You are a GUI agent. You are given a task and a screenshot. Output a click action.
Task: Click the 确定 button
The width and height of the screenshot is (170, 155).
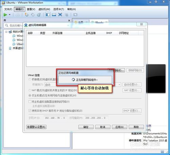(x=86, y=127)
